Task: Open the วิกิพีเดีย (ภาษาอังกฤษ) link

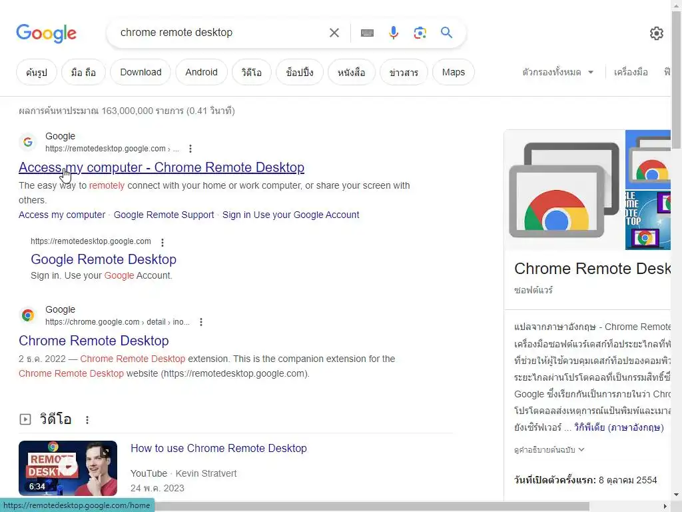Action: click(619, 427)
